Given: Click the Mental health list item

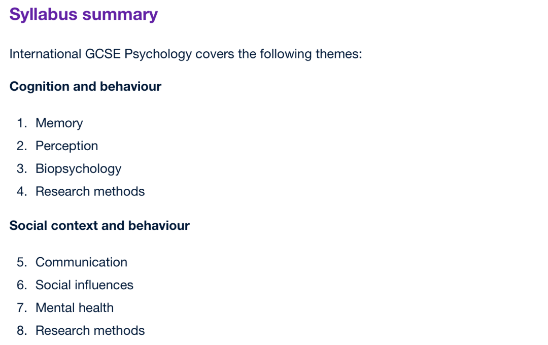Looking at the screenshot, I should tap(75, 307).
